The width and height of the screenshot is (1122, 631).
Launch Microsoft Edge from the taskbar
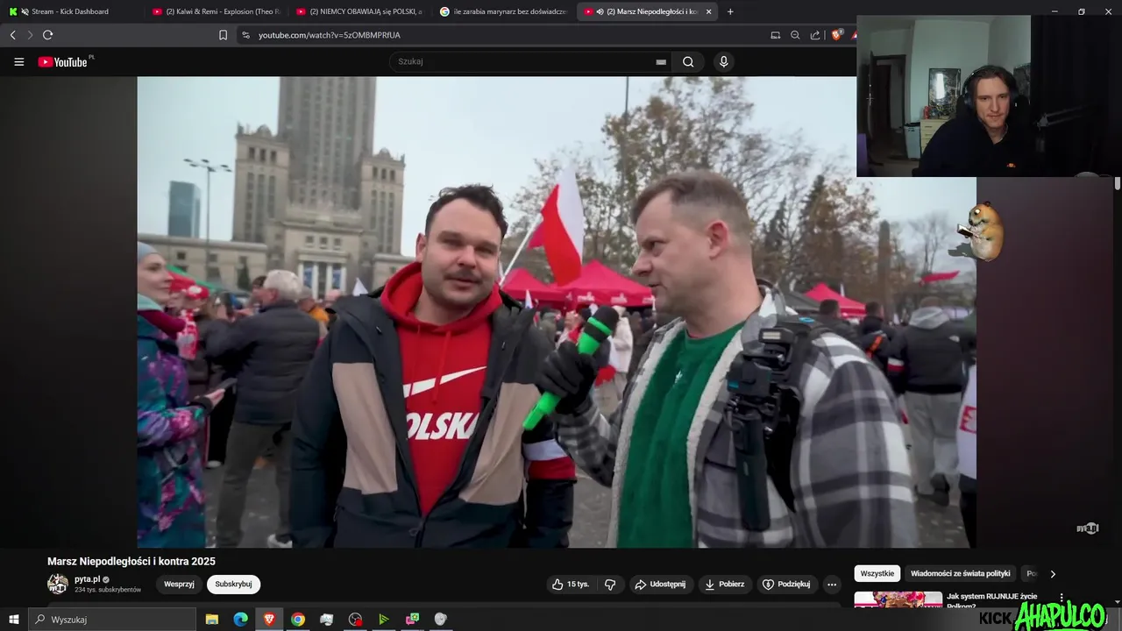240,620
